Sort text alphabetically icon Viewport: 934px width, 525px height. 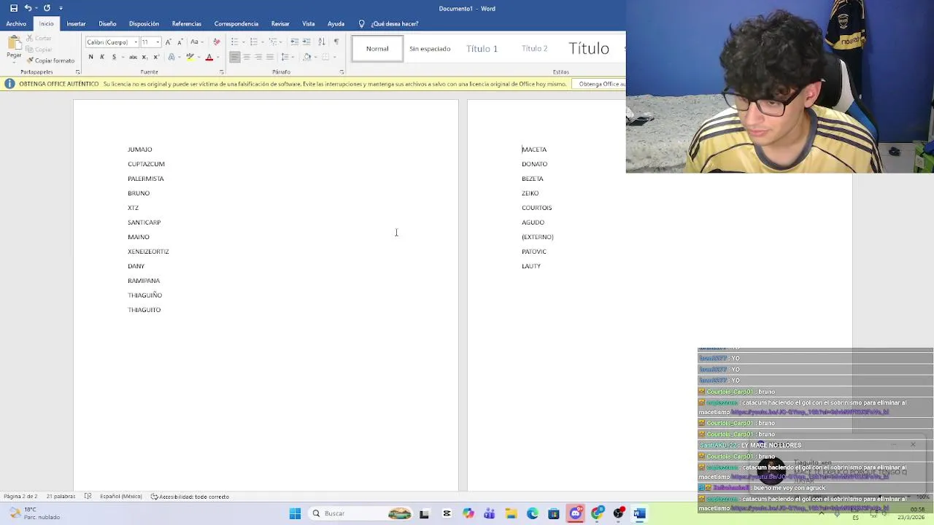[322, 42]
